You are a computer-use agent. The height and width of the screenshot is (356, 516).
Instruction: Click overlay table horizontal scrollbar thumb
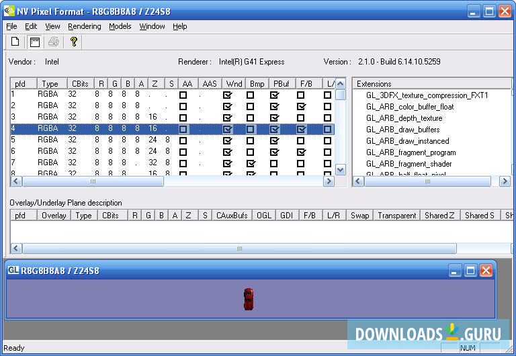(x=239, y=249)
